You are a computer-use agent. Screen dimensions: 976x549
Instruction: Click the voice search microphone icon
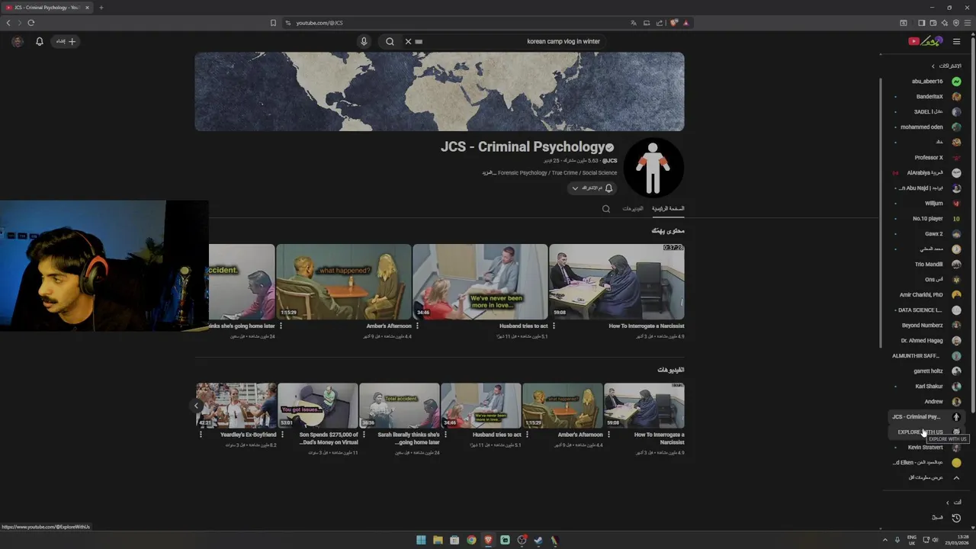[364, 41]
